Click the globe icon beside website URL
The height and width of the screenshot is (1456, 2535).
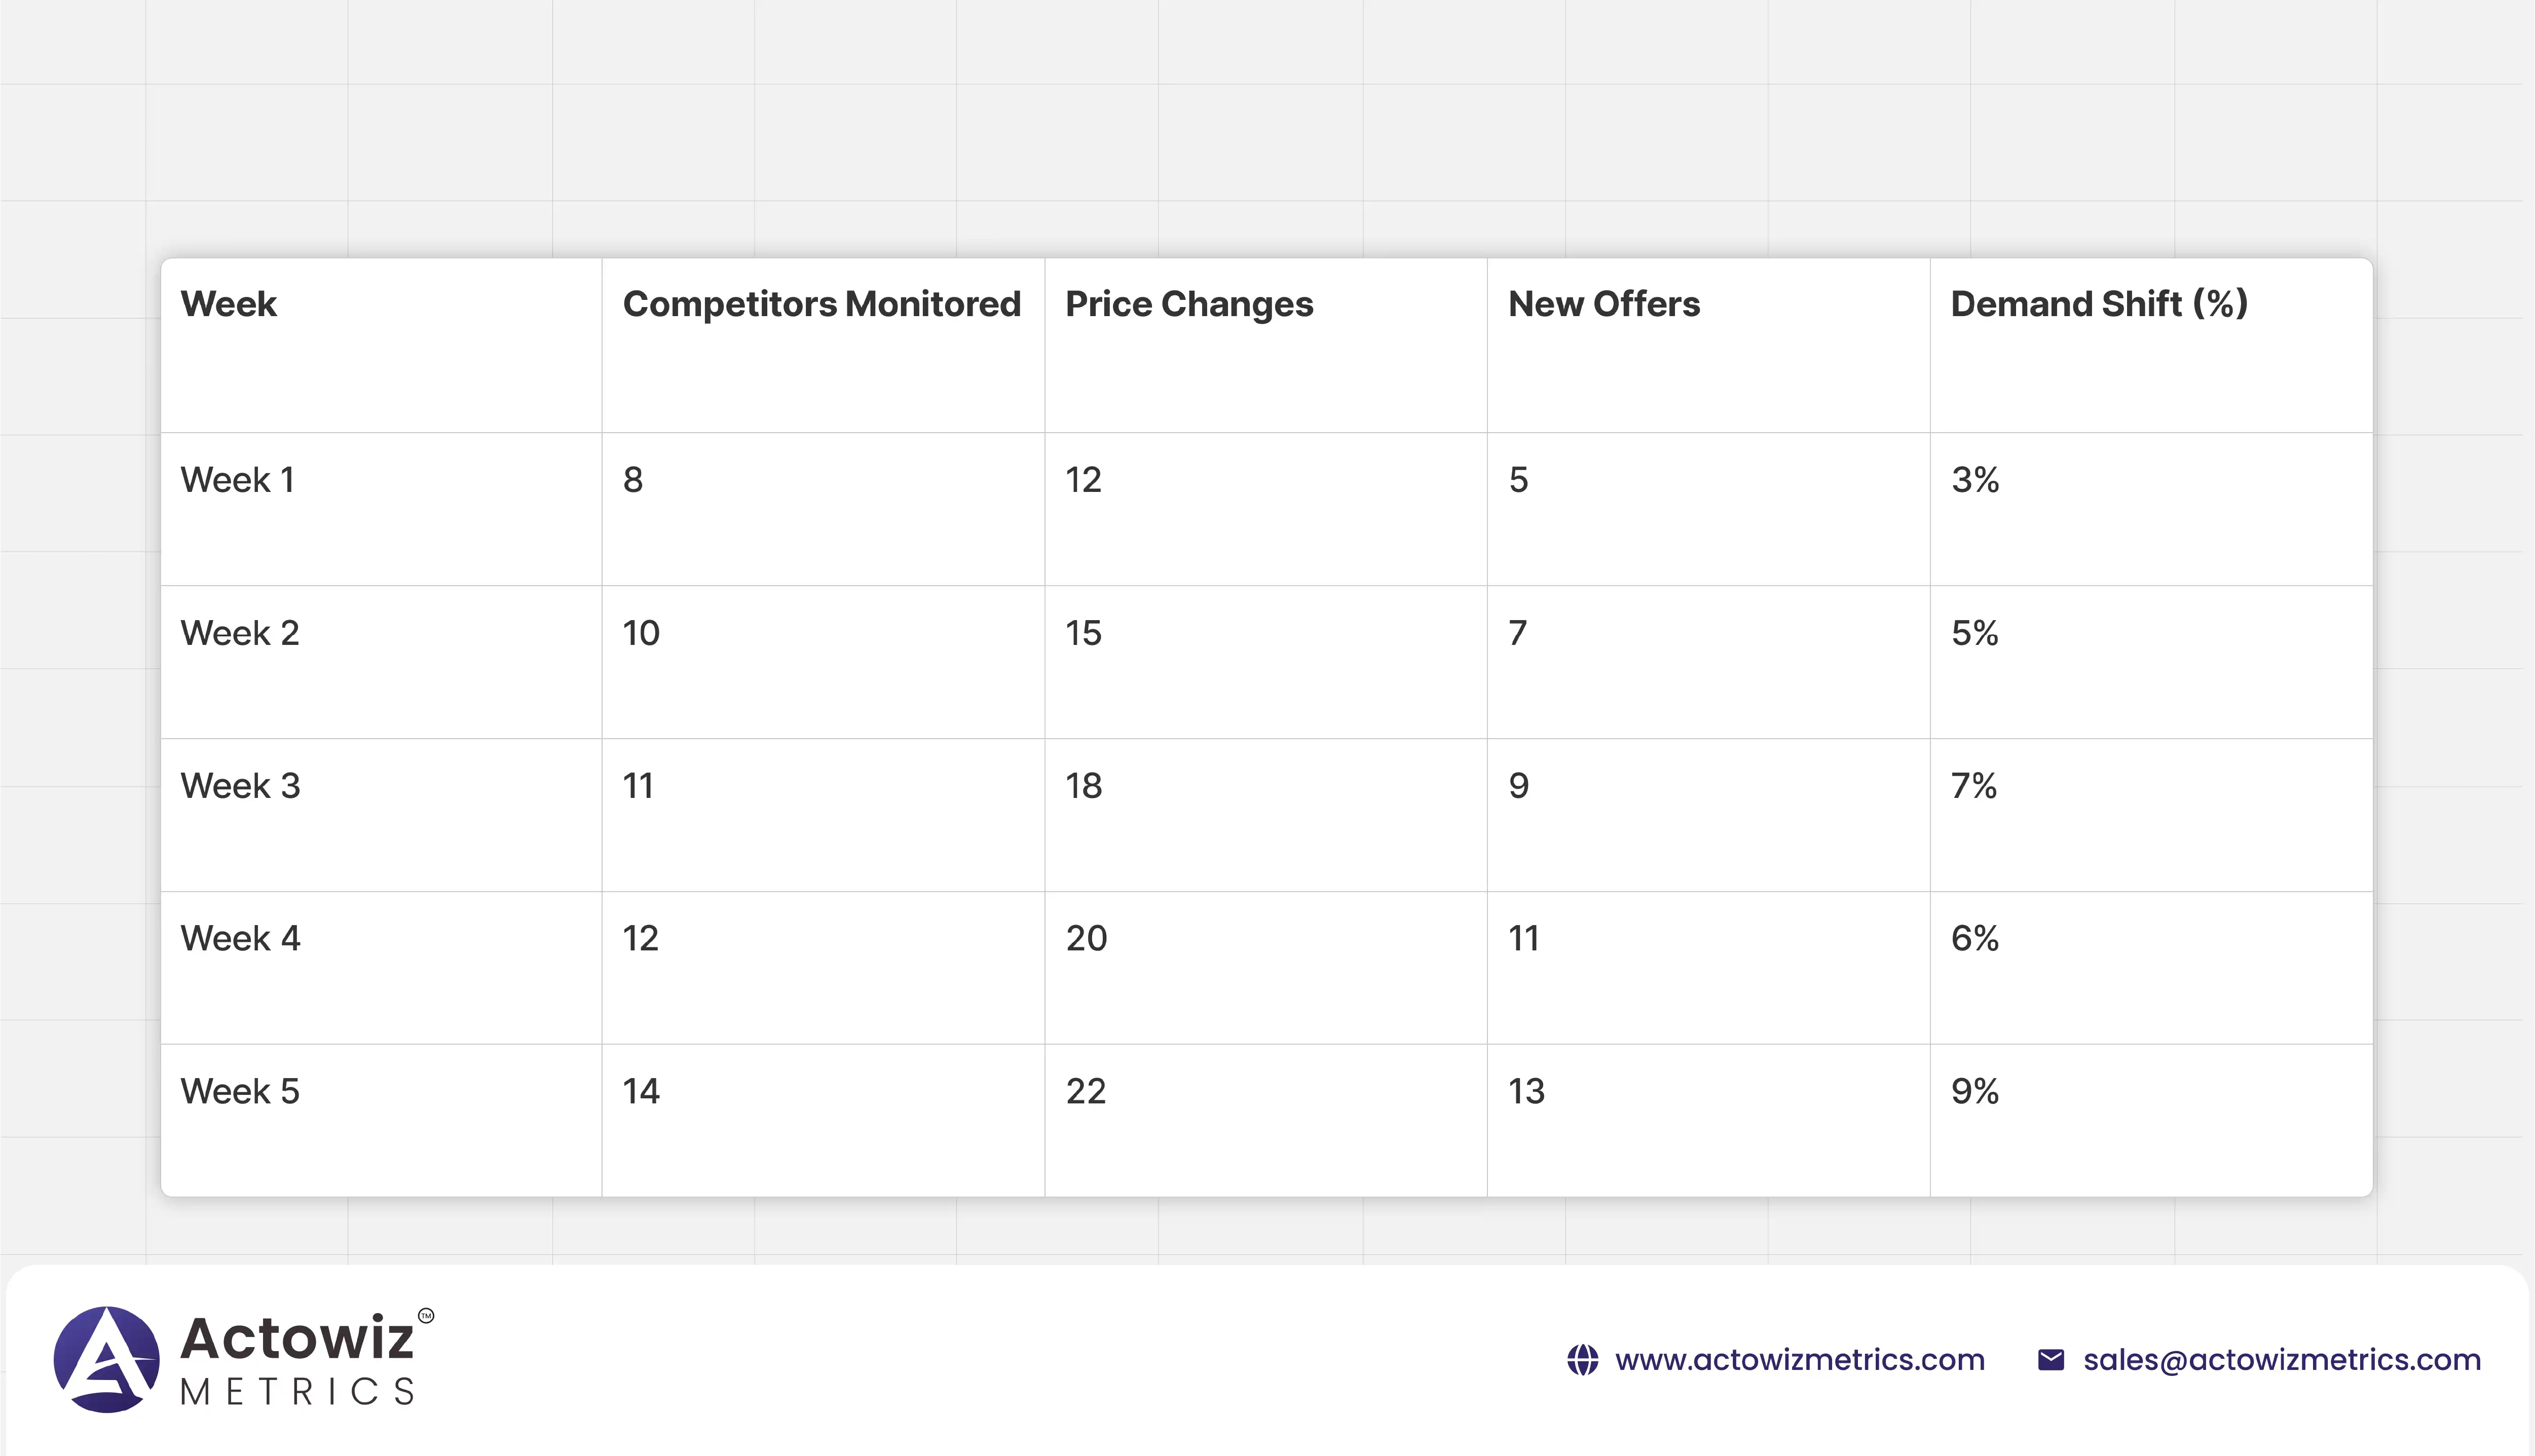[x=1582, y=1360]
